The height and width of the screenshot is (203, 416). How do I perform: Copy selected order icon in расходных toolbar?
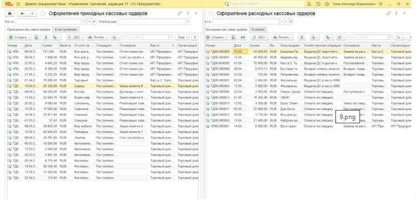point(234,37)
